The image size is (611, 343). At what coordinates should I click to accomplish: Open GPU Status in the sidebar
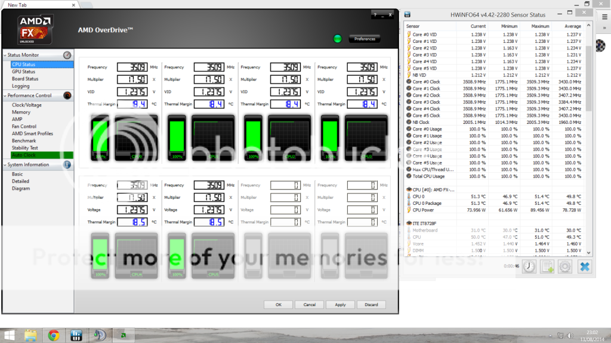click(x=23, y=71)
